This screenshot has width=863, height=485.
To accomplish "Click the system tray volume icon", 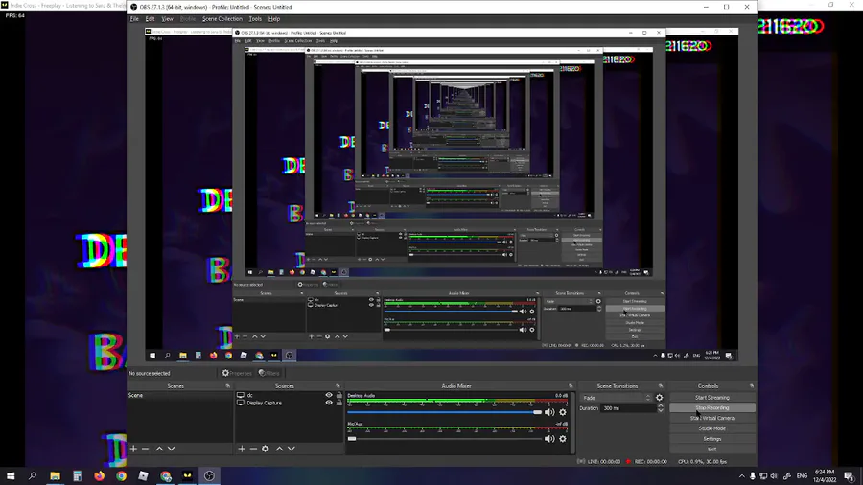I will pyautogui.click(x=774, y=475).
